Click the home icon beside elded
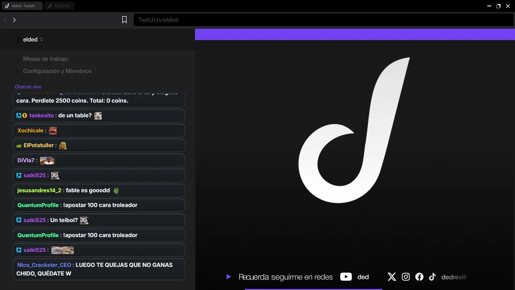 coord(17,39)
